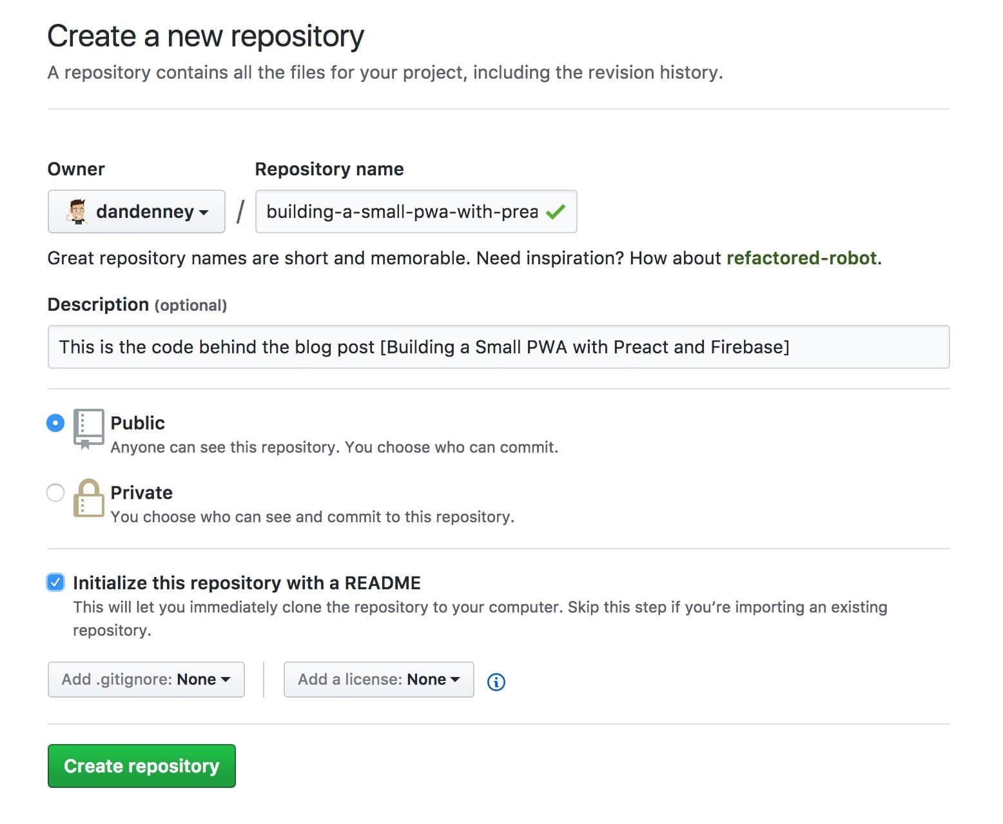
Task: Click the "Repository name" field label
Action: [329, 169]
